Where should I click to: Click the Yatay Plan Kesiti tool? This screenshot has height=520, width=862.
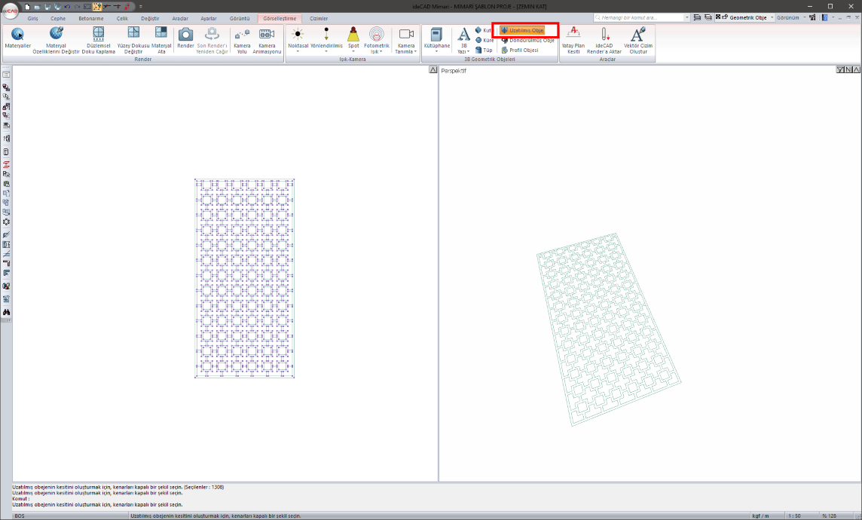click(573, 38)
